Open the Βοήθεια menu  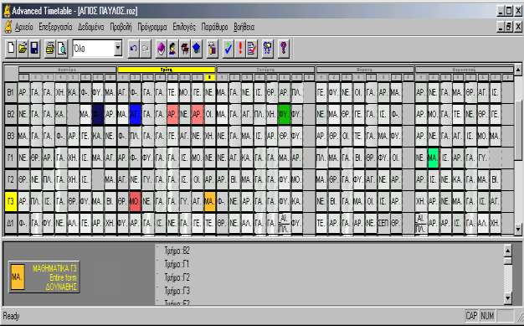244,27
